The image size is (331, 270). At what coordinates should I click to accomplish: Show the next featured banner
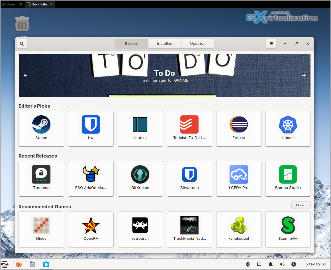pos(304,75)
